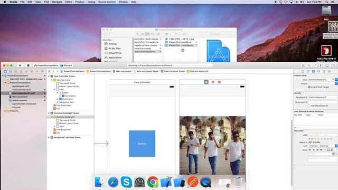Select ViewController.swift in project navigator
338x190 pixels.
point(21,90)
